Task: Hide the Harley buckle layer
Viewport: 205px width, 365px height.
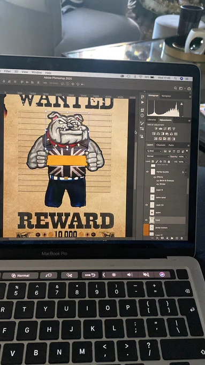Action: [147, 172]
